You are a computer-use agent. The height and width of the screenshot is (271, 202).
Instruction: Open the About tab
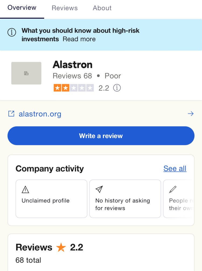pyautogui.click(x=102, y=8)
